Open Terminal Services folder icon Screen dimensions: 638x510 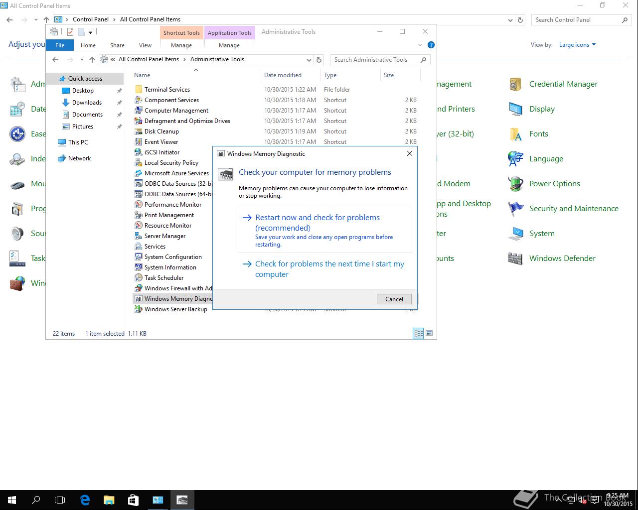coord(139,90)
